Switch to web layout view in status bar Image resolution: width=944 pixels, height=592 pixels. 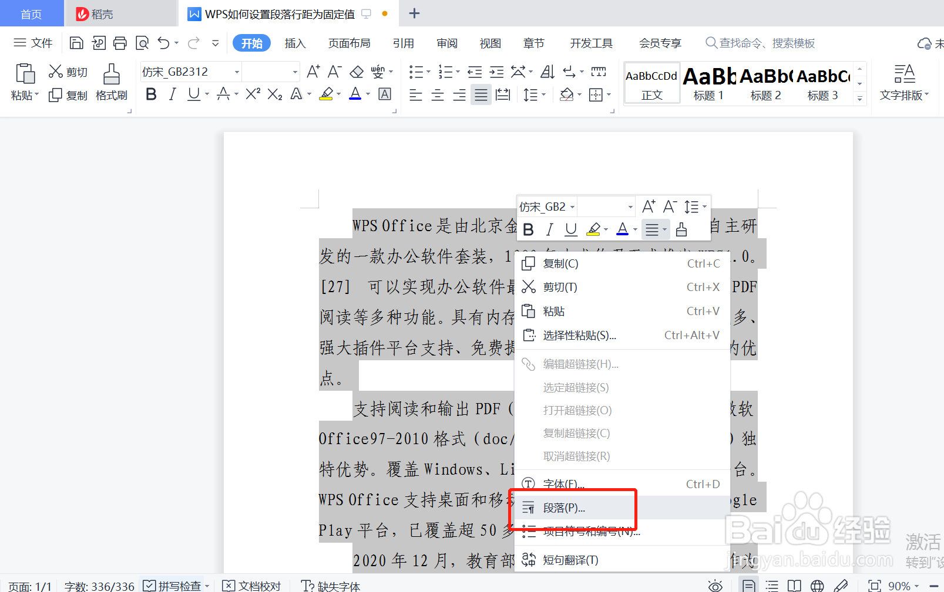tap(817, 586)
